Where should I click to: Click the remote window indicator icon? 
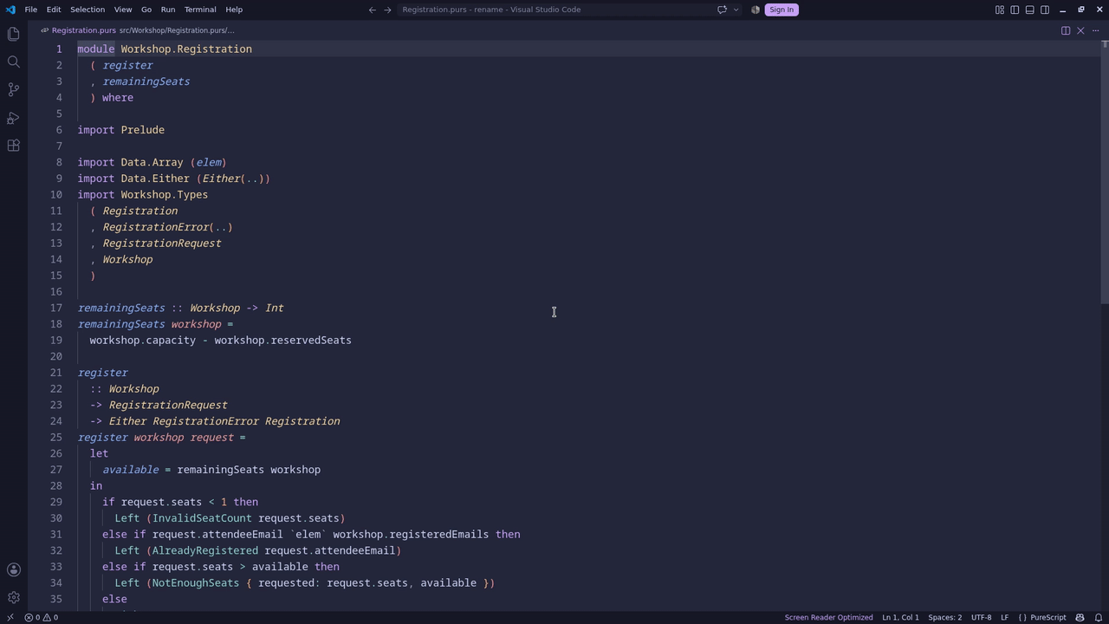point(10,617)
